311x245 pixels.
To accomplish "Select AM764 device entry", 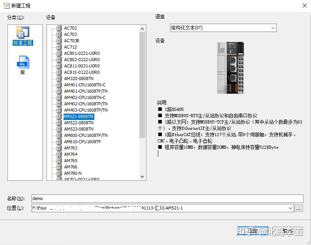I will point(71,154).
